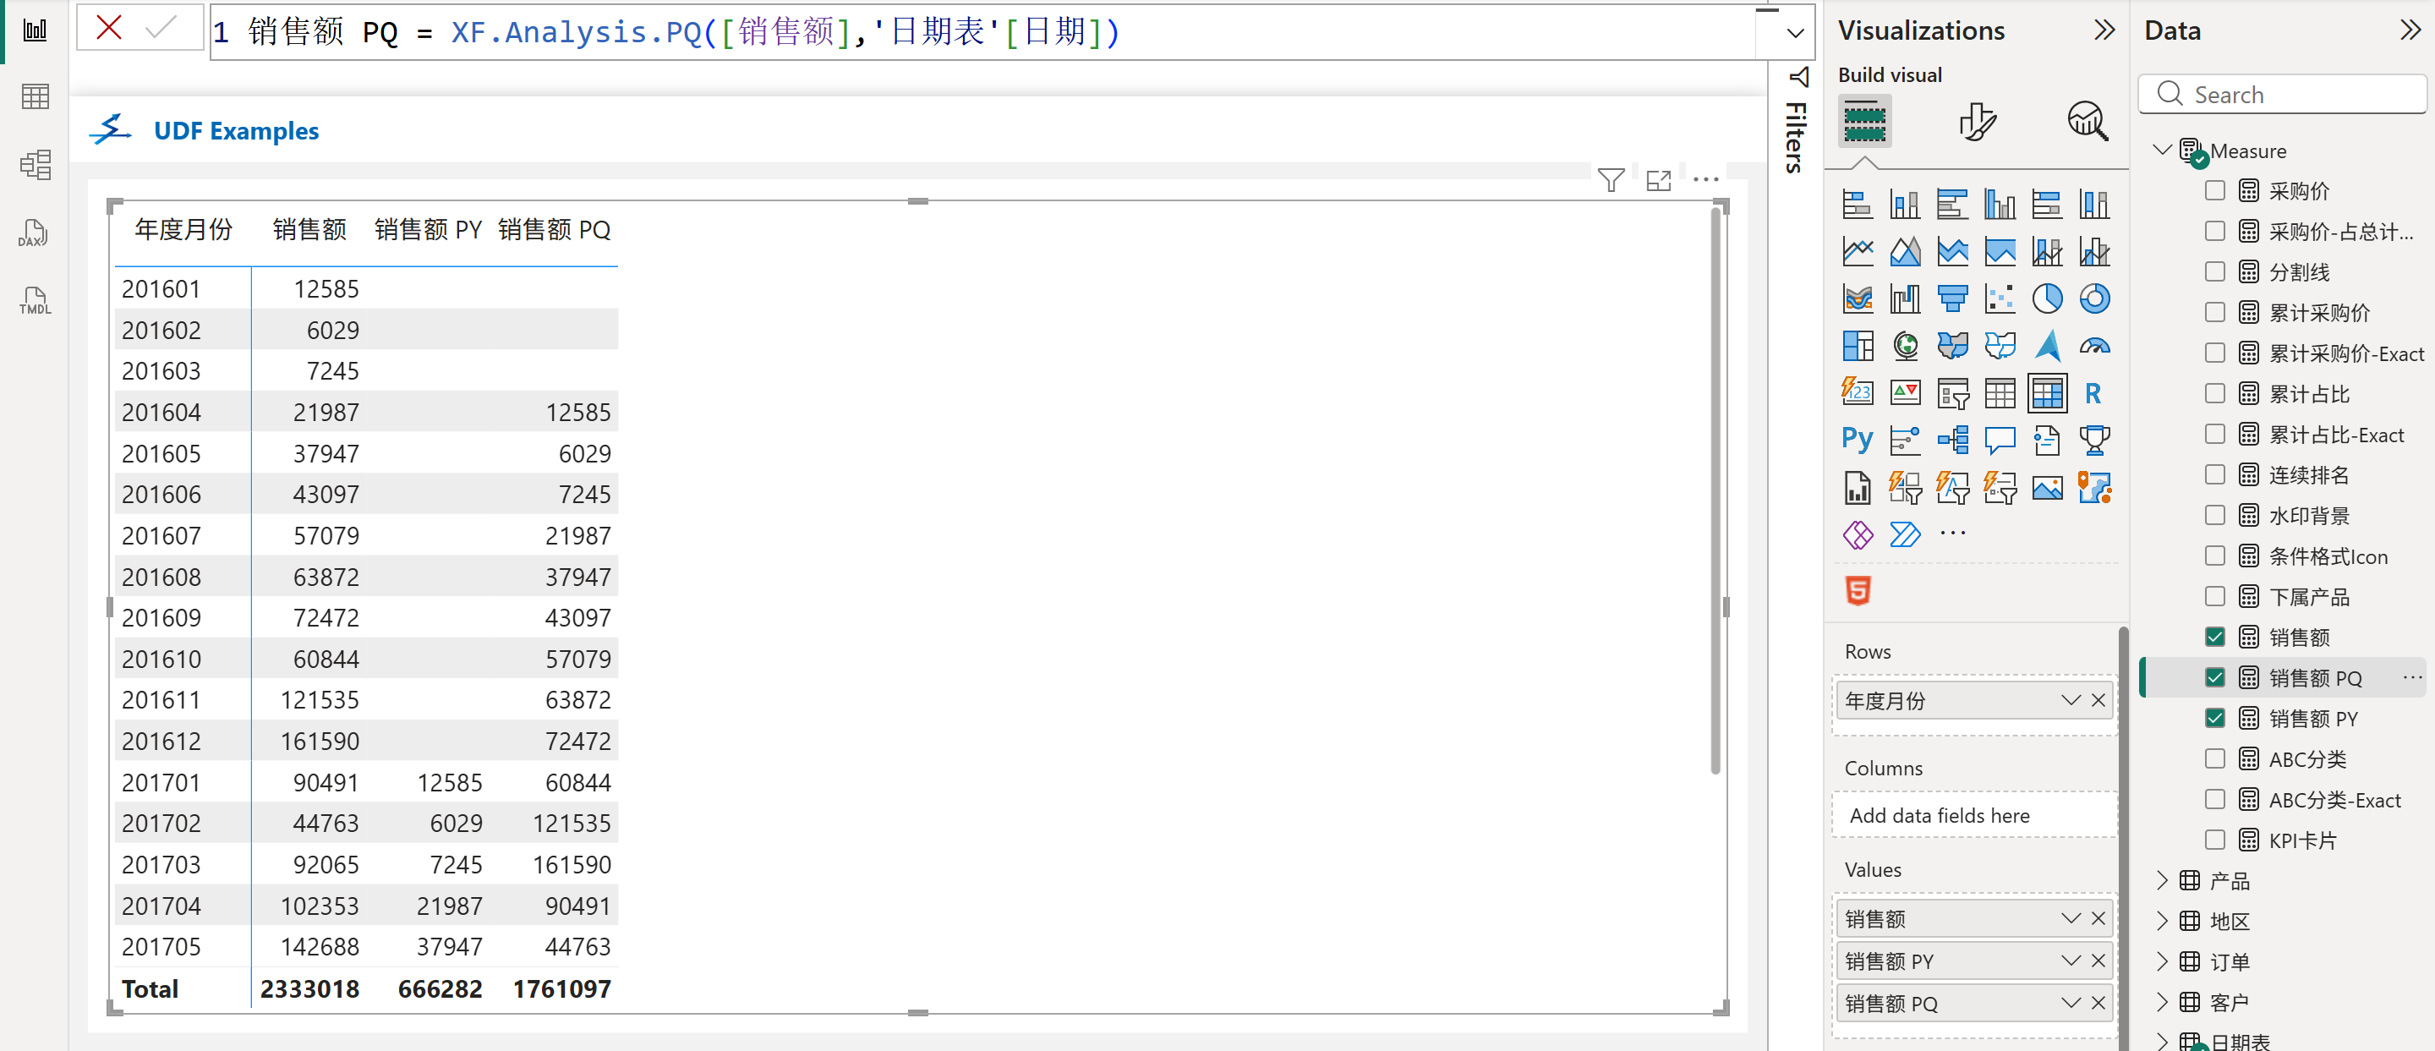Uncheck the 销售额 PY measure
This screenshot has width=2435, height=1051.
point(2215,719)
